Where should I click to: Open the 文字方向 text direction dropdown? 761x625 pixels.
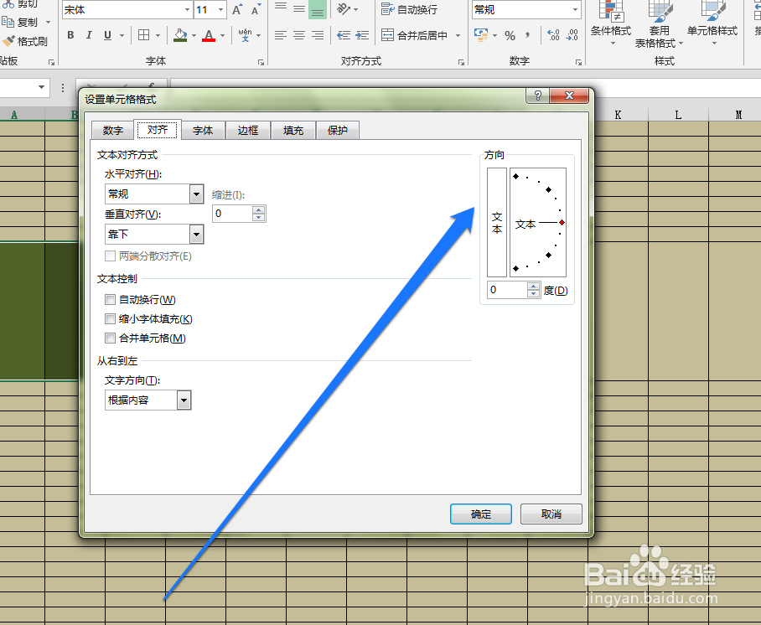[x=185, y=400]
